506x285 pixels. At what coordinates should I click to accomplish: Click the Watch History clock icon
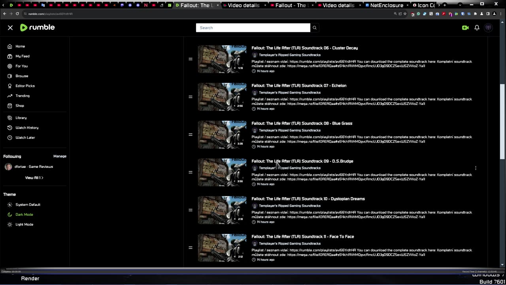click(10, 128)
